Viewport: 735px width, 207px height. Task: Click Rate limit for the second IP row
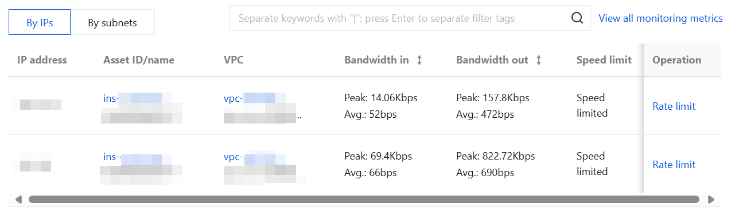(x=674, y=165)
